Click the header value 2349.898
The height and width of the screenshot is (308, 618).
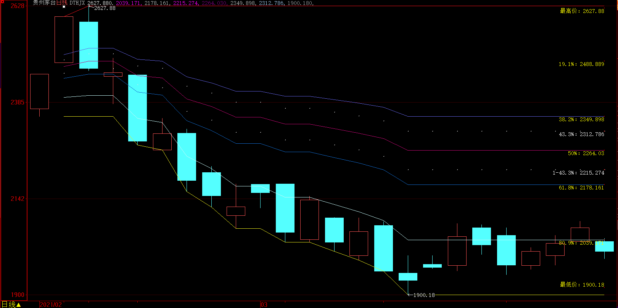pyautogui.click(x=243, y=3)
